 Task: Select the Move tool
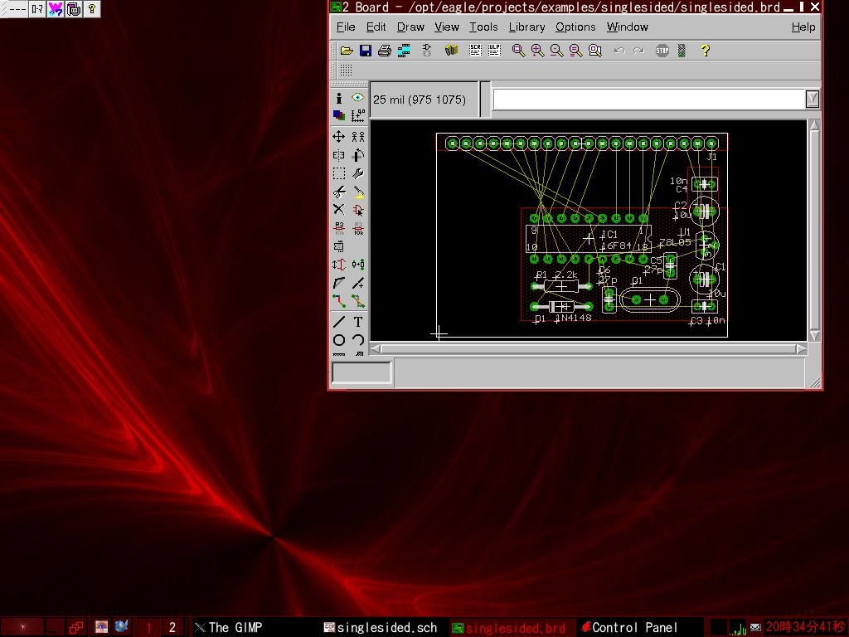[x=339, y=136]
